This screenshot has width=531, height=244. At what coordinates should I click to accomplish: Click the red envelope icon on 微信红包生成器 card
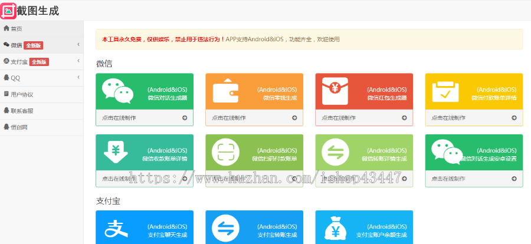tap(335, 91)
